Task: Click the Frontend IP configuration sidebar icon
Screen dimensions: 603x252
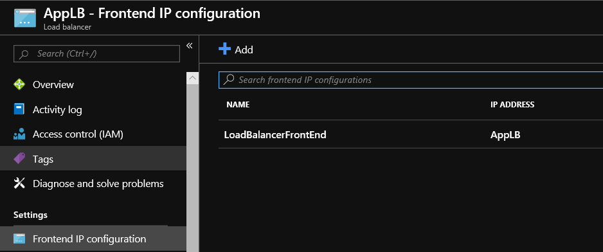Action: tap(19, 239)
